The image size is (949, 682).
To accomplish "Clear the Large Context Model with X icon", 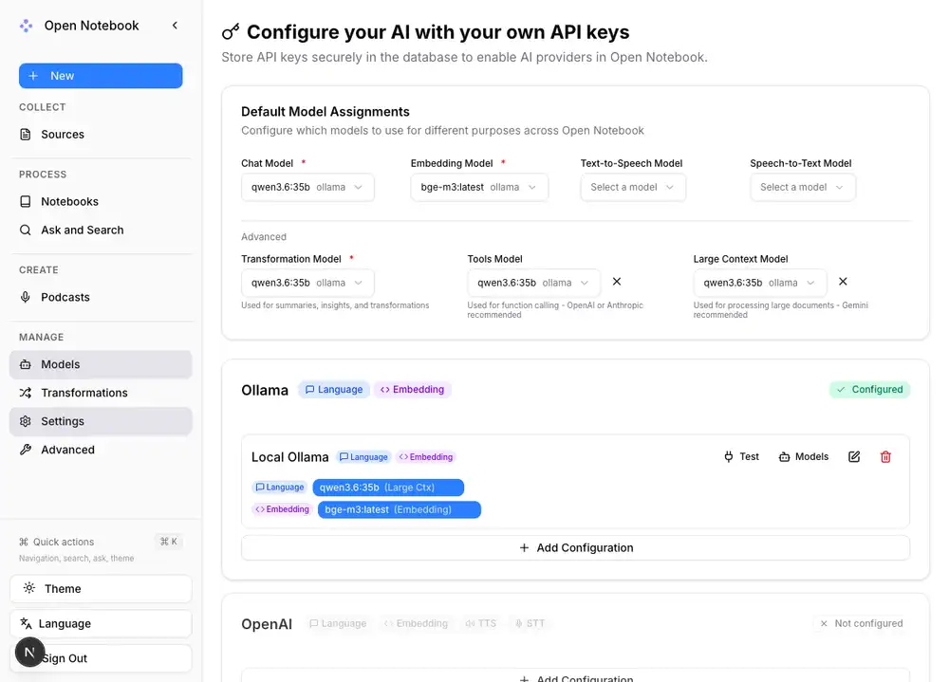I will click(843, 282).
